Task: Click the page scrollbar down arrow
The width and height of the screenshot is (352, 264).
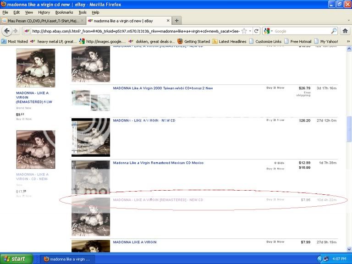Action: (349, 249)
